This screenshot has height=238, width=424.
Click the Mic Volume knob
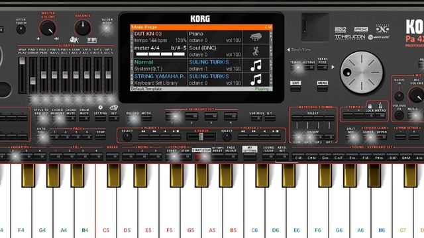[x=417, y=95]
